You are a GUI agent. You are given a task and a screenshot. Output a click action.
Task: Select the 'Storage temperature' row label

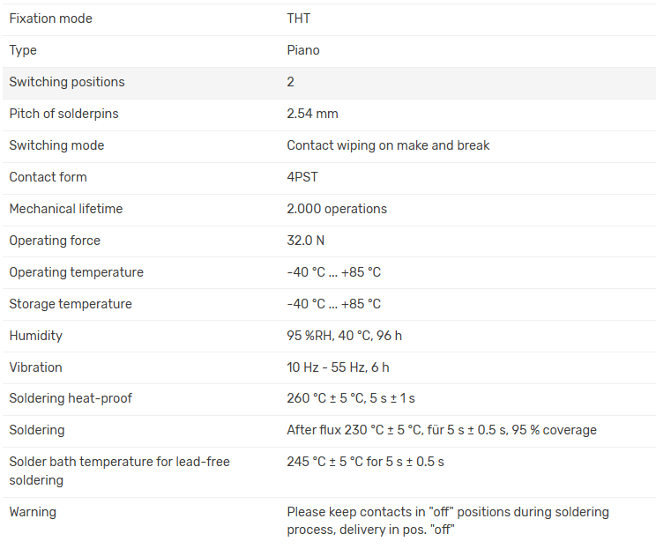71,304
